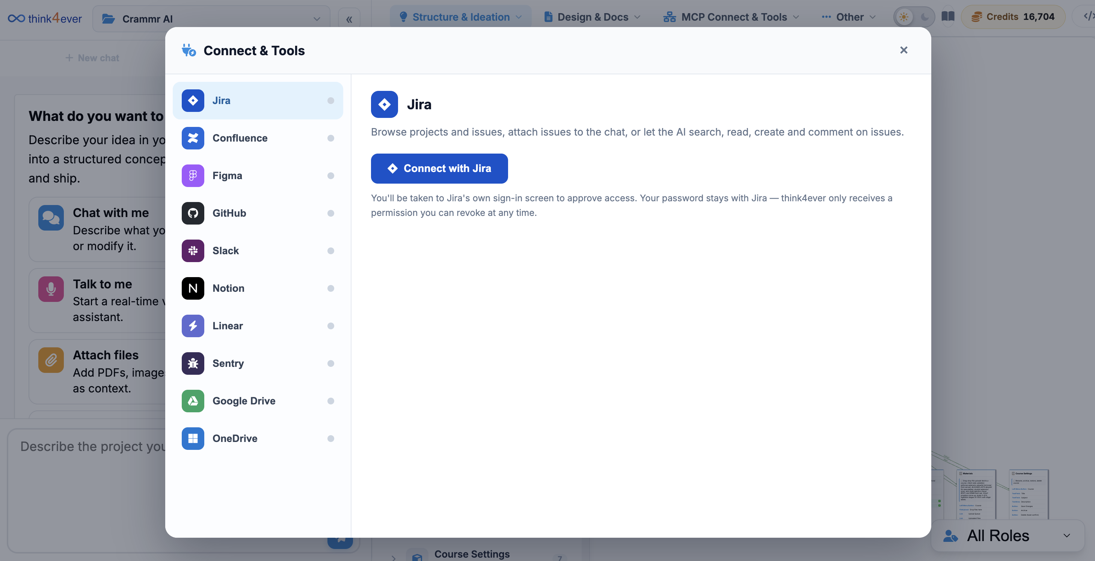Open the Notion integration icon
Viewport: 1095px width, 561px height.
point(193,288)
